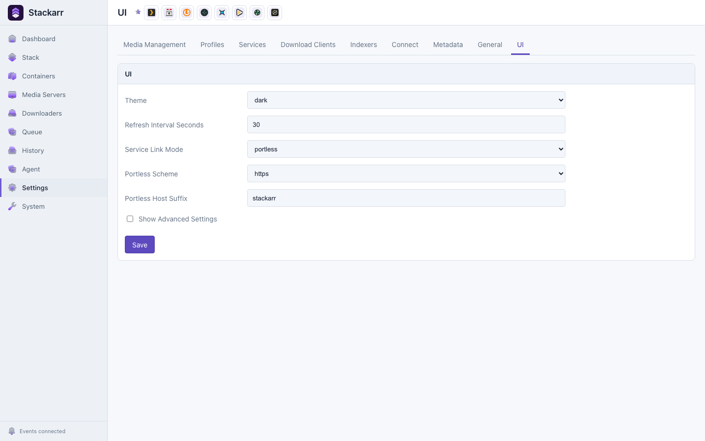The width and height of the screenshot is (705, 441).
Task: Click the events bell icon
Action: (x=12, y=431)
